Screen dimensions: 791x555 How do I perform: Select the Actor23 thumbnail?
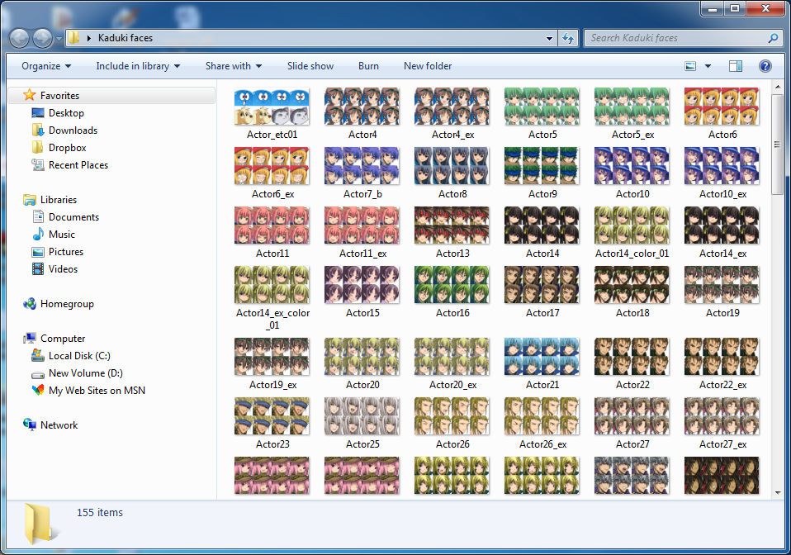point(272,416)
